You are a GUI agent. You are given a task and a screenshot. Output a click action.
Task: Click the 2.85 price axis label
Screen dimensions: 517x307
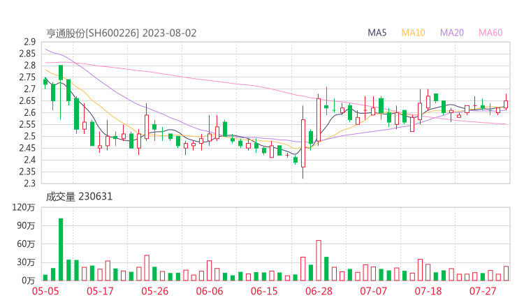coord(27,54)
